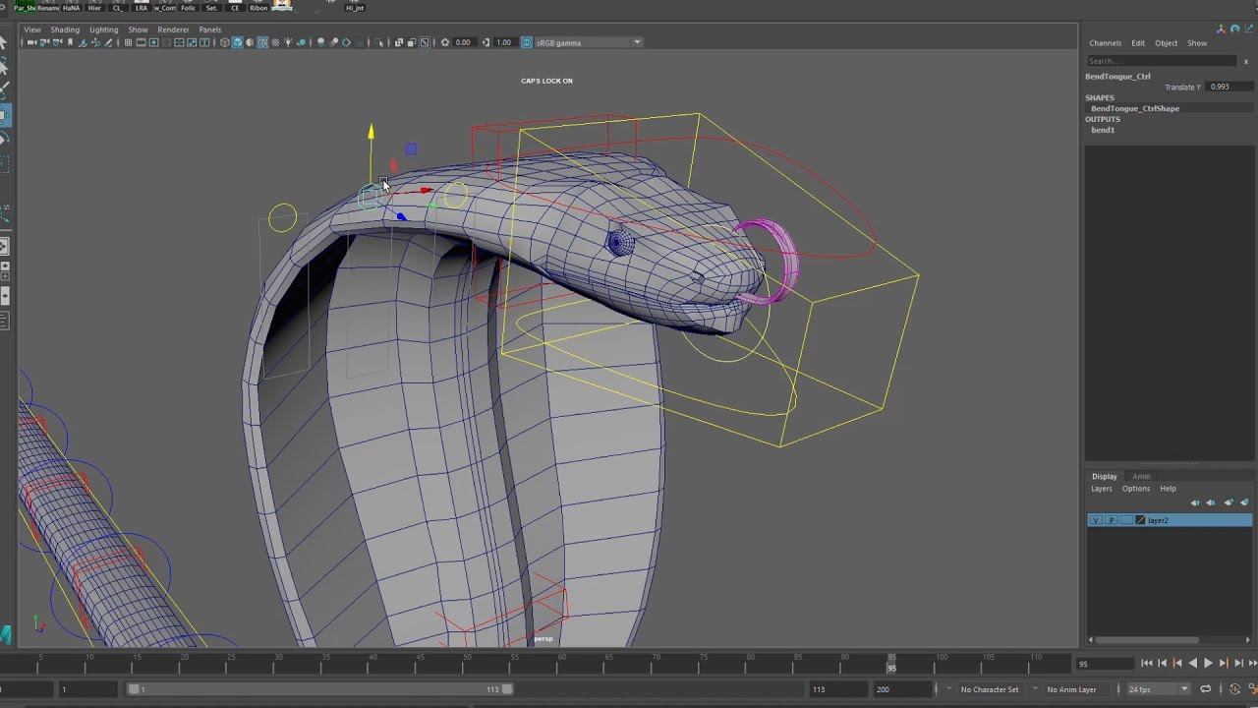Screen dimensions: 1258x708
Task: Click the w_Cont shelf icon
Action: [165, 7]
